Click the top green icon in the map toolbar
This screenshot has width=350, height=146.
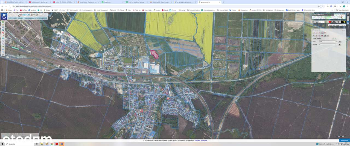(x=3, y=22)
